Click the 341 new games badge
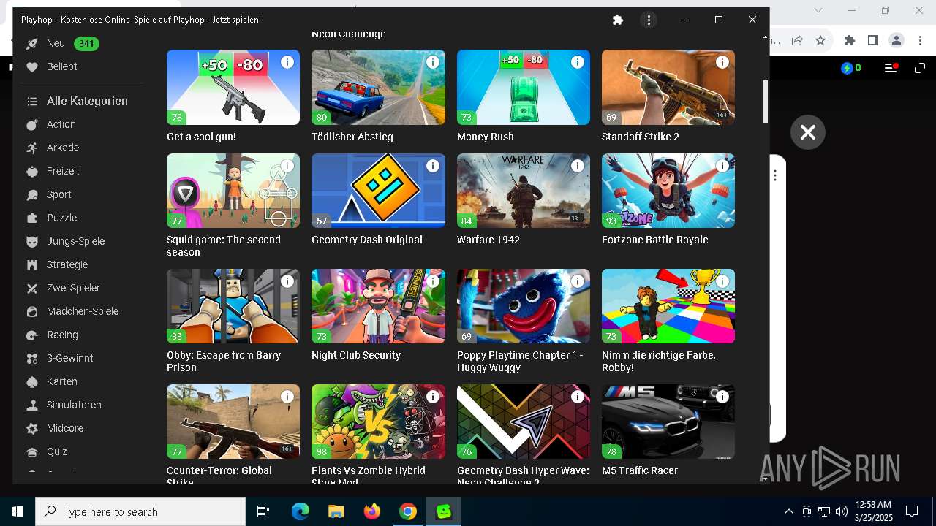 (86, 44)
